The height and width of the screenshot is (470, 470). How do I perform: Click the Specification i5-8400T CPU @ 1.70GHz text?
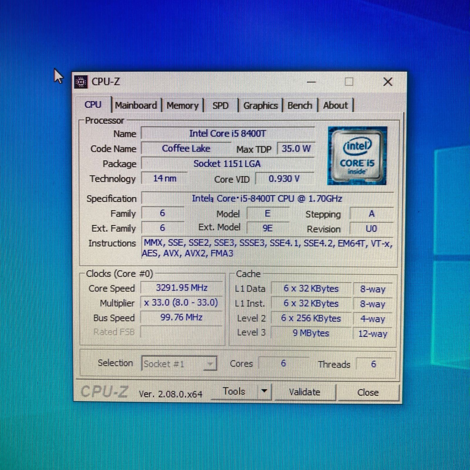pyautogui.click(x=267, y=199)
